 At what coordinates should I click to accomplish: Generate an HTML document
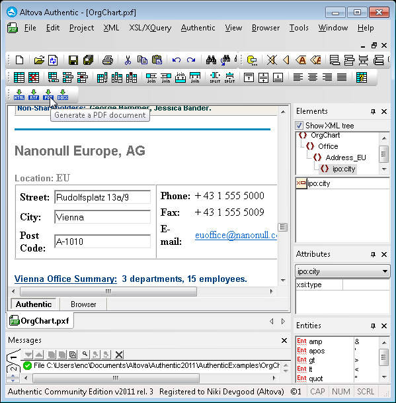pos(19,95)
